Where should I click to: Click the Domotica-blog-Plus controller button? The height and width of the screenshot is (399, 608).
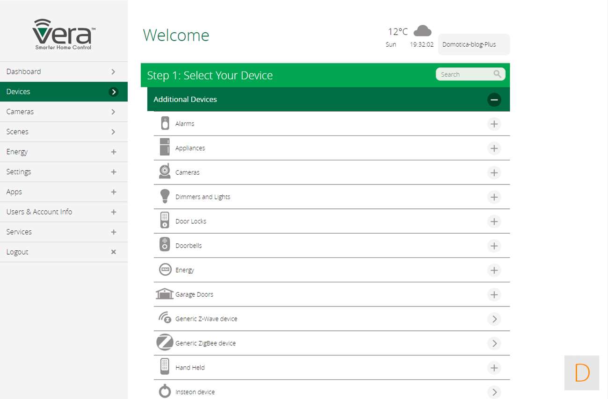pyautogui.click(x=473, y=44)
